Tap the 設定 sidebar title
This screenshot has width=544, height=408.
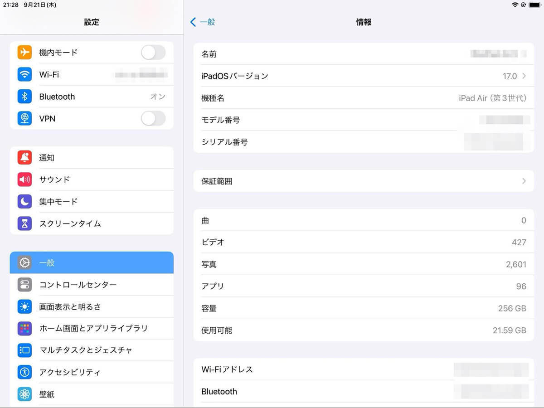(x=92, y=22)
